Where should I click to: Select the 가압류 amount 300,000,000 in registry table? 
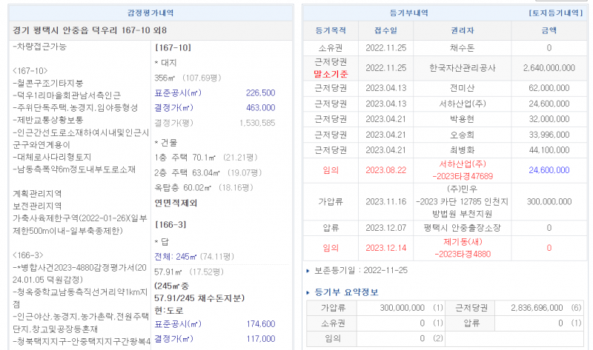pos(549,201)
